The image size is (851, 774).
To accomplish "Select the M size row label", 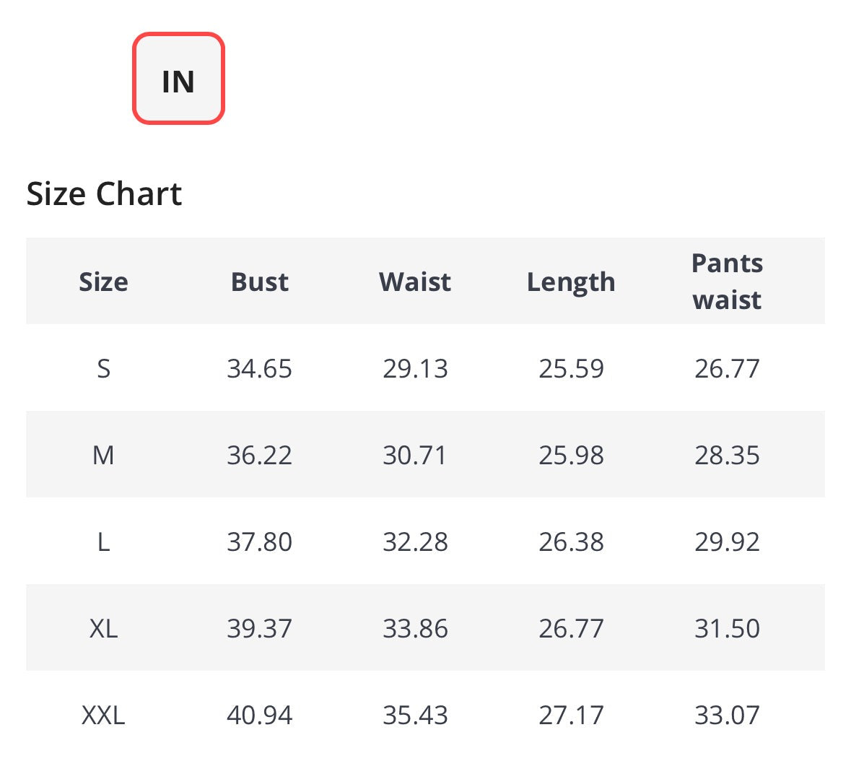I will pyautogui.click(x=103, y=455).
